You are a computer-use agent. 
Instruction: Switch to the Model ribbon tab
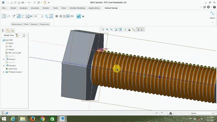[13, 8]
